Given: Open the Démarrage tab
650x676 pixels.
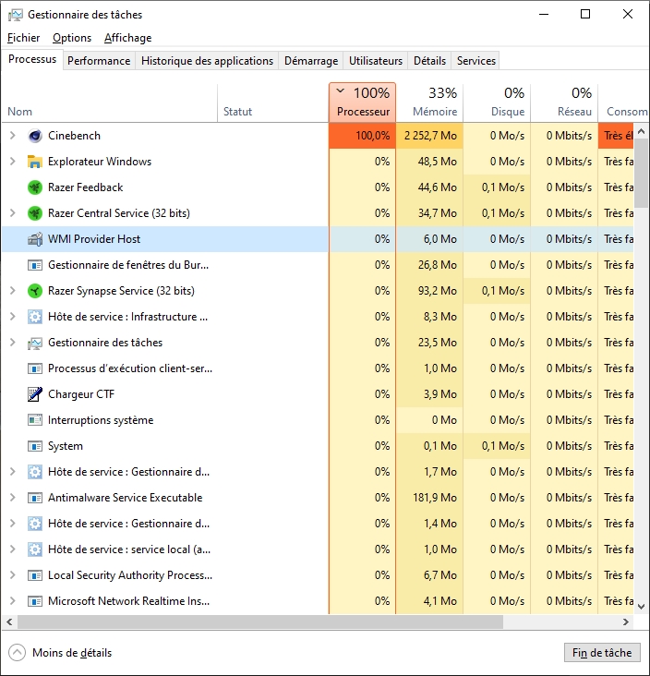Looking at the screenshot, I should [311, 61].
